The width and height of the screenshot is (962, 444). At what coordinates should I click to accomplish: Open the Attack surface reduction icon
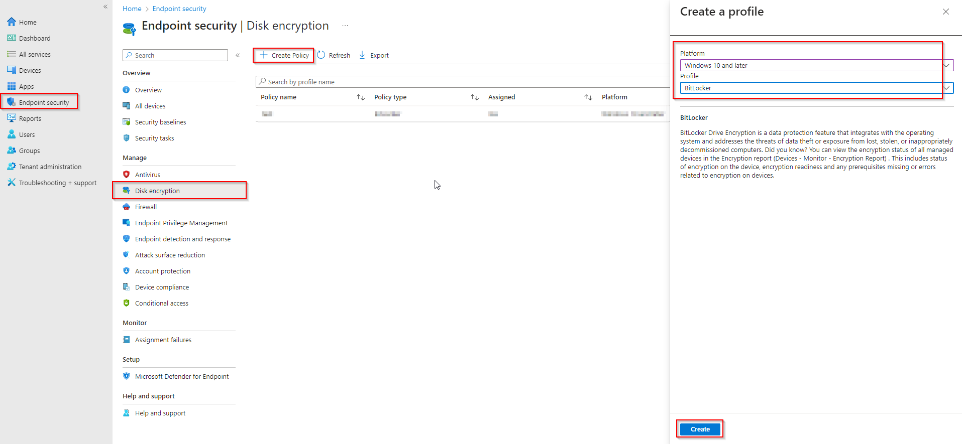point(127,255)
